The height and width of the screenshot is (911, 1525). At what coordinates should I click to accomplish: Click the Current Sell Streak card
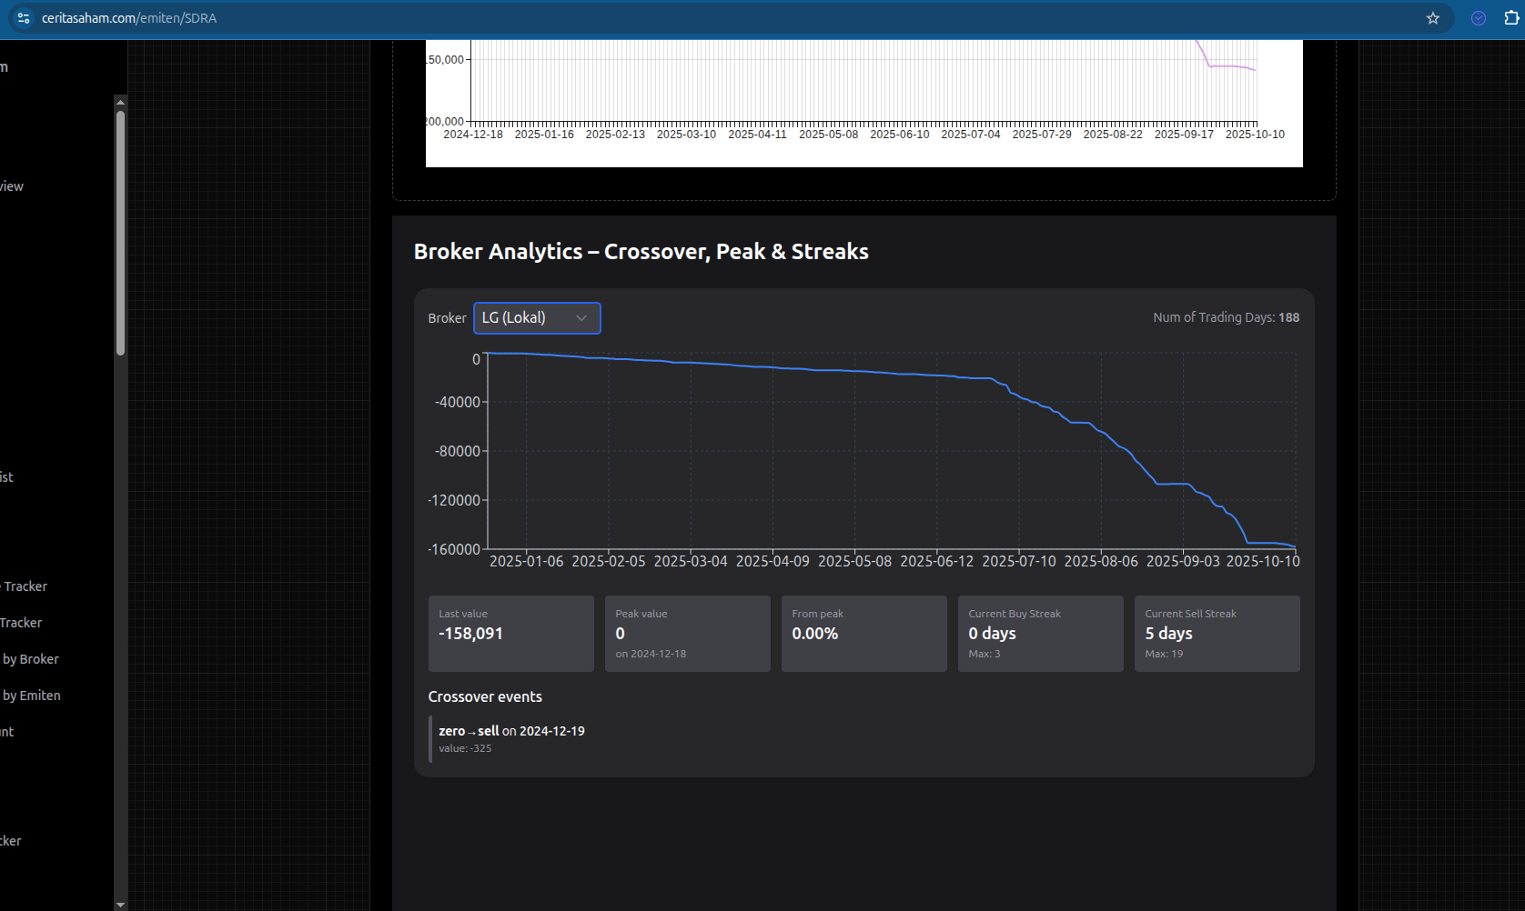(1217, 634)
